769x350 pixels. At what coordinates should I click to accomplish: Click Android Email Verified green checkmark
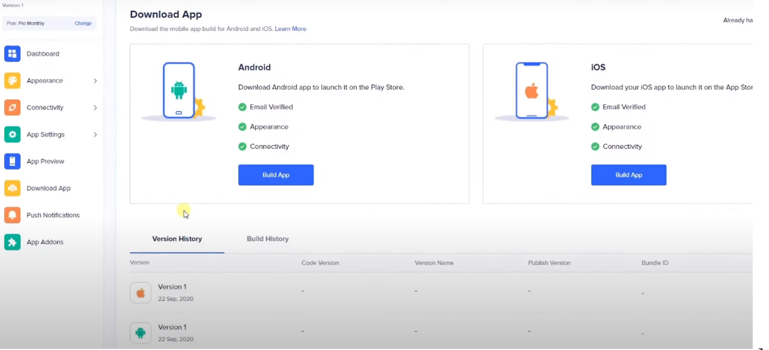[x=243, y=107]
